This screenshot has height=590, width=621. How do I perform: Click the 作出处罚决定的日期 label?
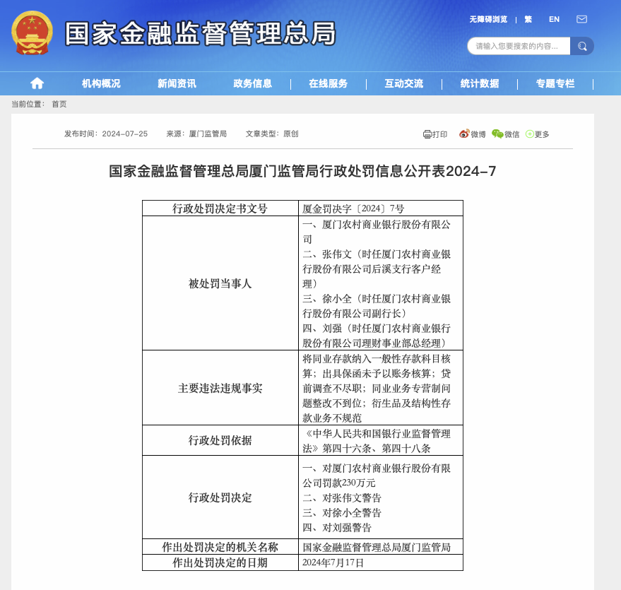click(x=220, y=562)
